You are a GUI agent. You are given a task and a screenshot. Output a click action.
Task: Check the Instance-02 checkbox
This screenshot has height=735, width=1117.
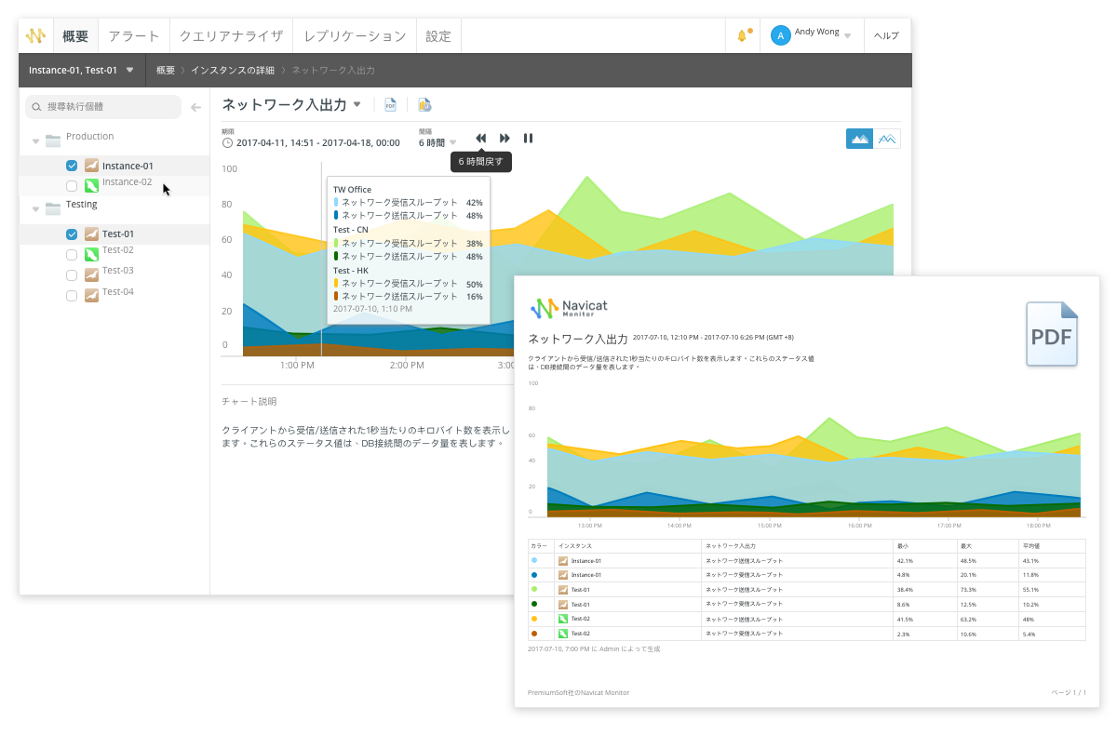(72, 186)
